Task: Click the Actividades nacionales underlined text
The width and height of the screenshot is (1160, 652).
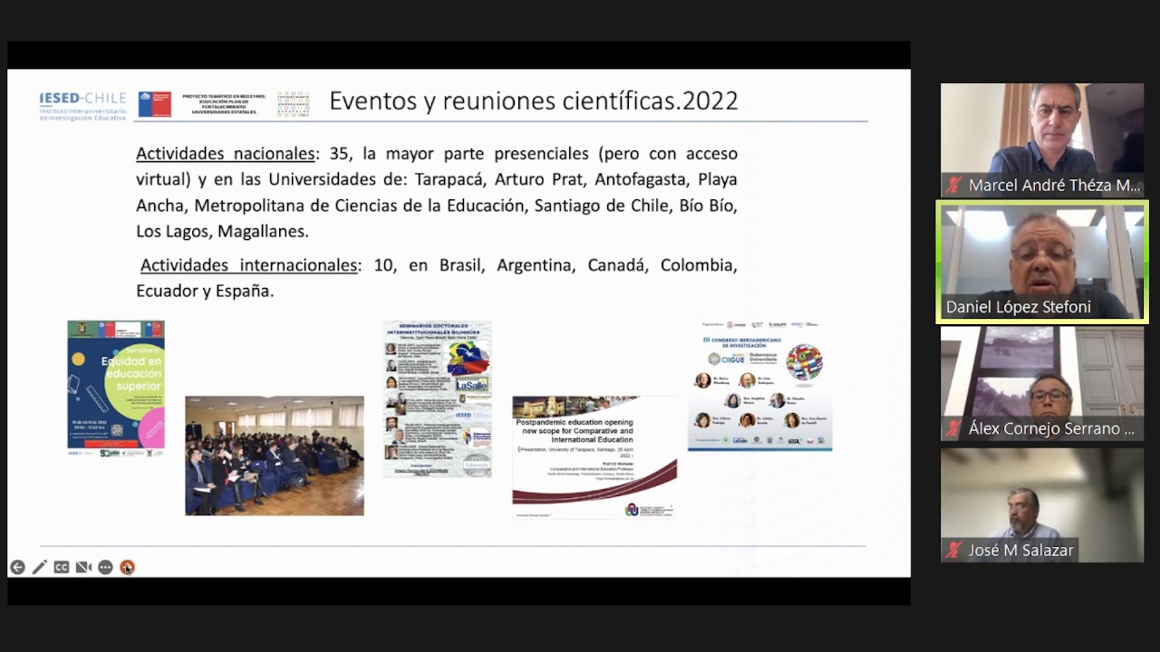Action: tap(226, 153)
